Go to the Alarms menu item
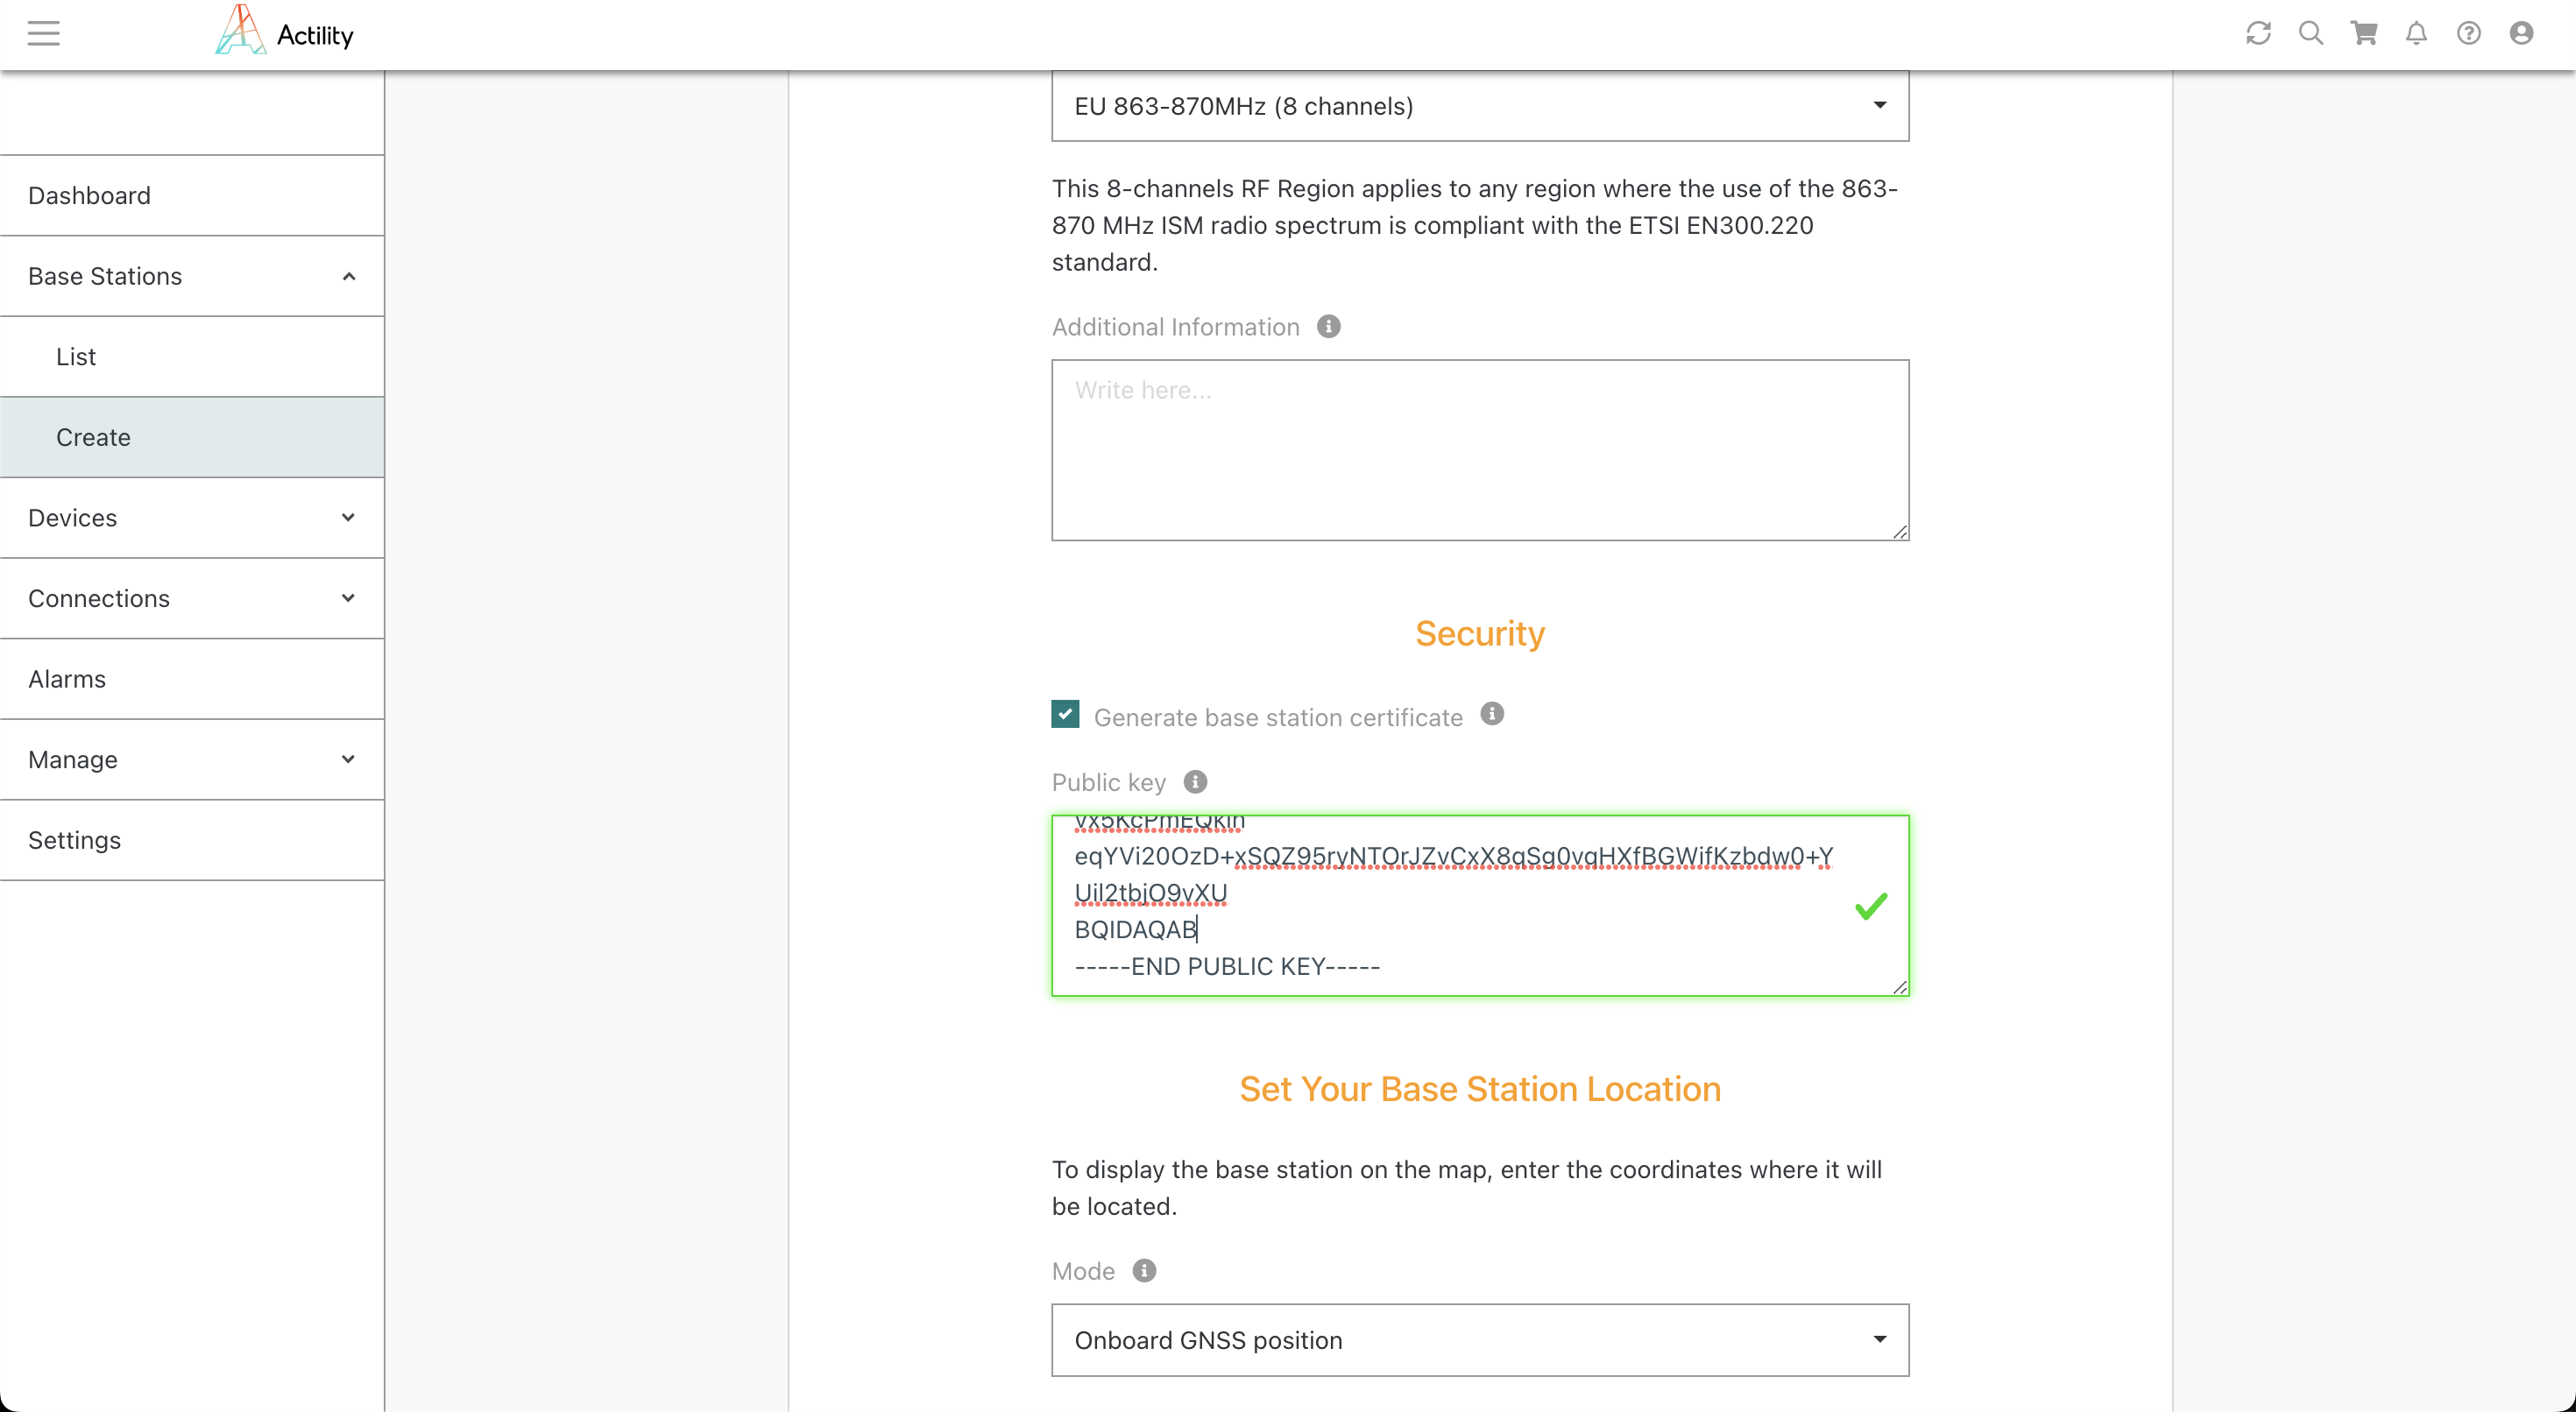 pos(67,679)
